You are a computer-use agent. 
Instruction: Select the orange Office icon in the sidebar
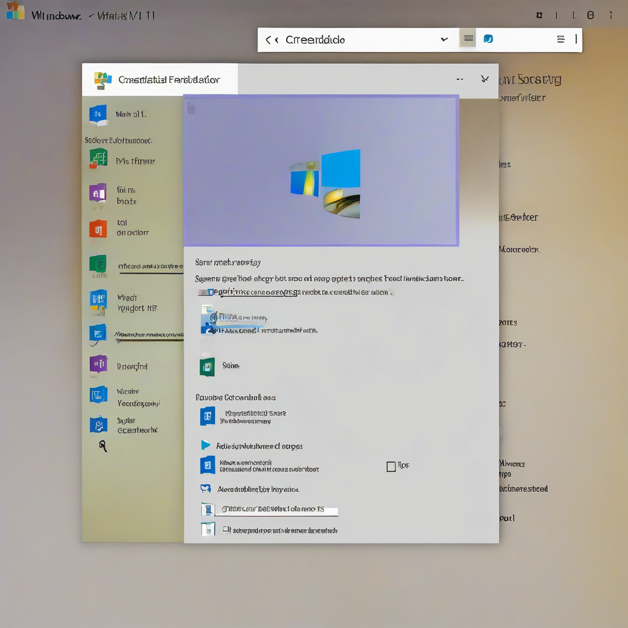pos(98,229)
